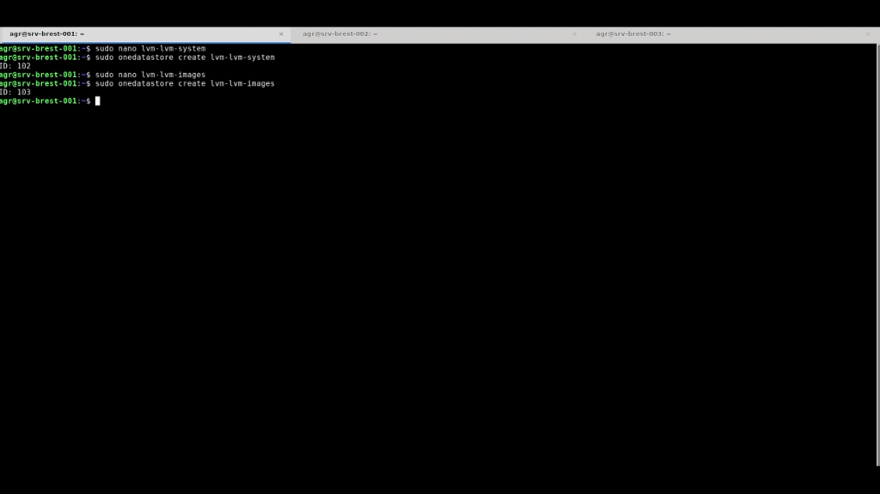Click 'sudo onedatastore create lvm-lvm-images' command text
The height and width of the screenshot is (494, 880).
pyautogui.click(x=185, y=83)
